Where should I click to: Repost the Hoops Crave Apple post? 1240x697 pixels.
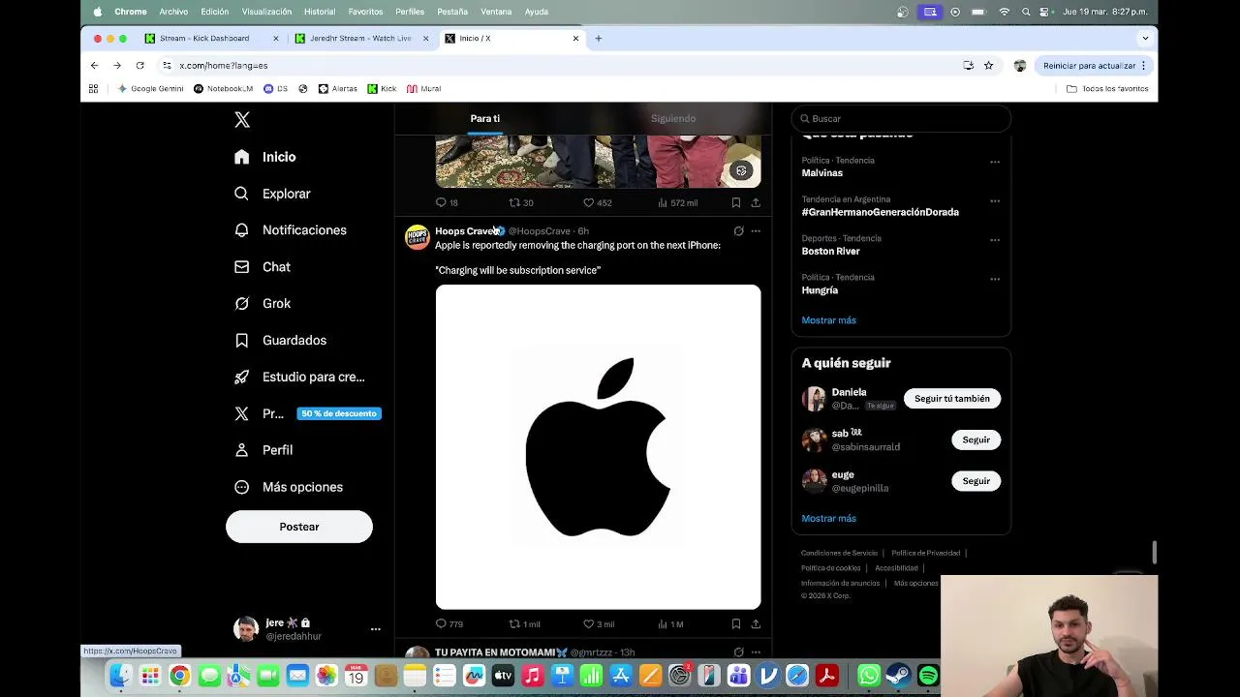tap(524, 624)
